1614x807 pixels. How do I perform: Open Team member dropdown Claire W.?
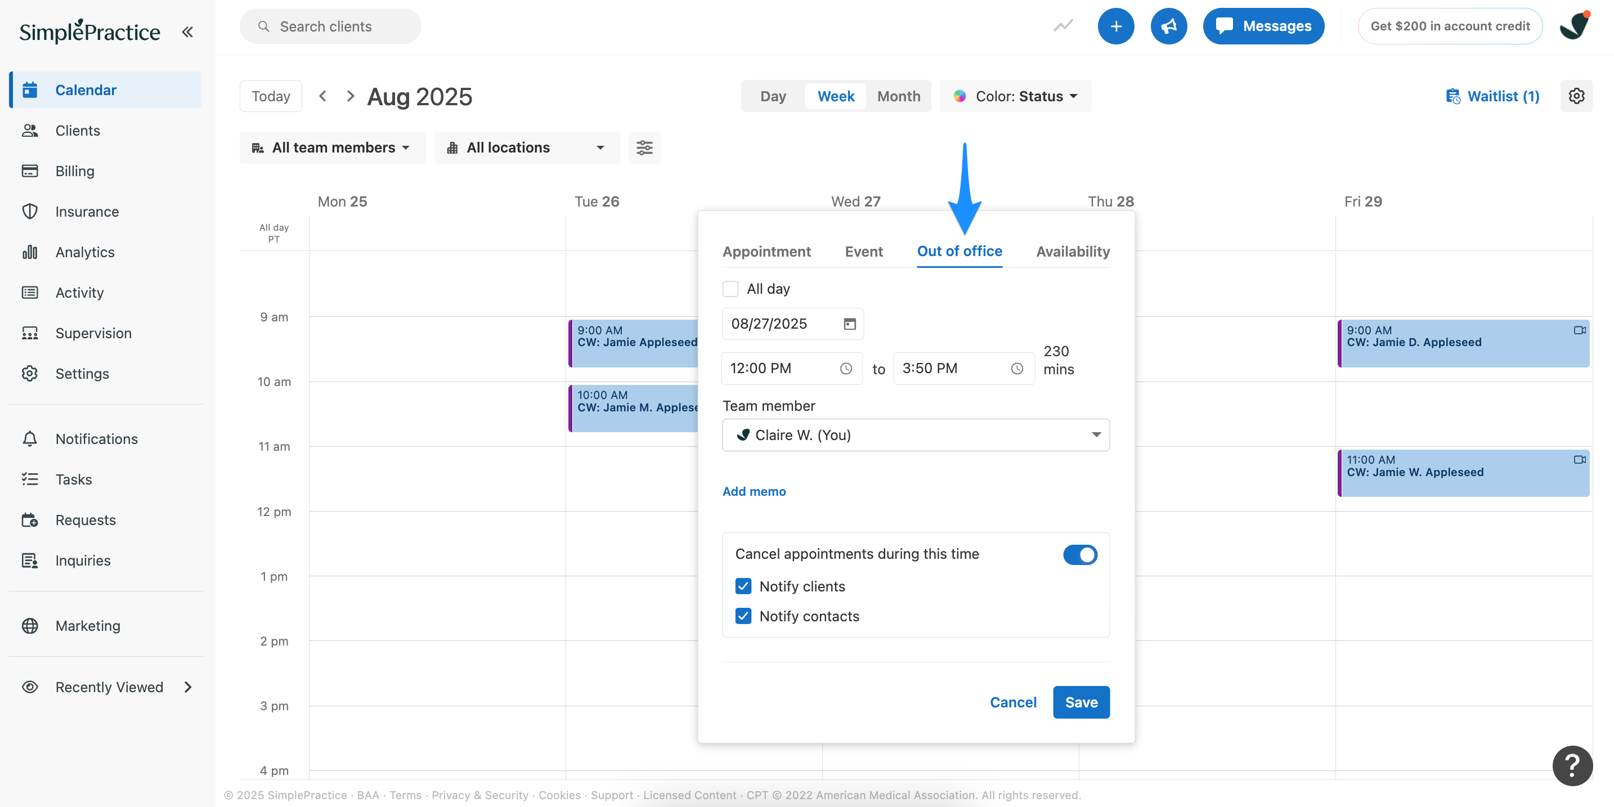coord(916,435)
